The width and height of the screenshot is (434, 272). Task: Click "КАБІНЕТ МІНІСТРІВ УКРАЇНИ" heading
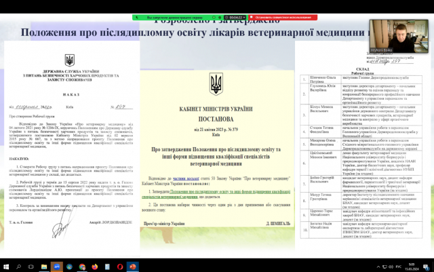(216, 109)
